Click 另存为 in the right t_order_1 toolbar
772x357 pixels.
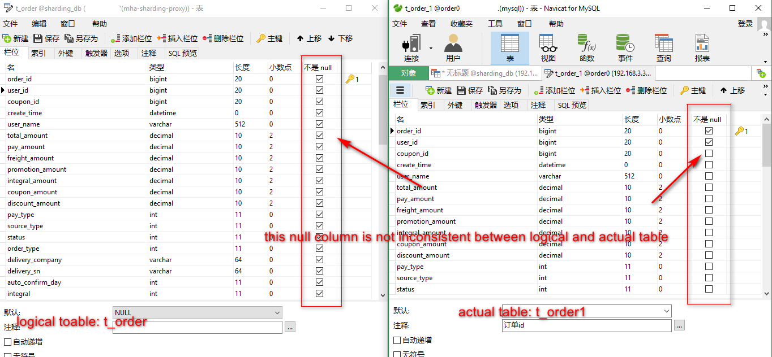click(504, 90)
